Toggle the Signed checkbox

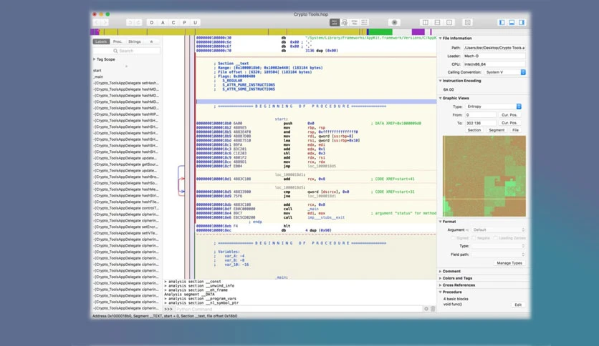(453, 238)
